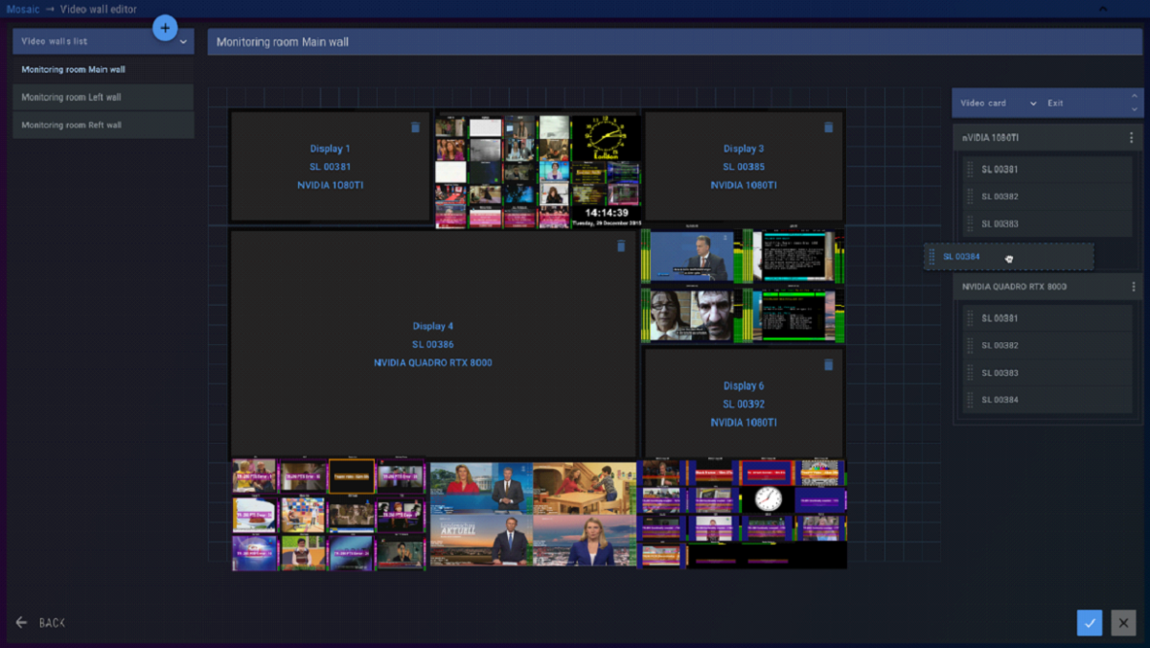Select Monitoring room Left wall
The image size is (1150, 648).
click(72, 97)
